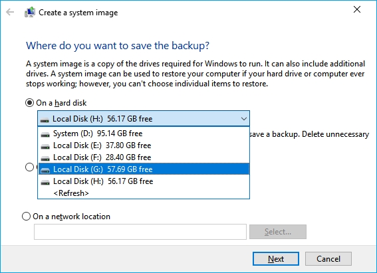Choose Local Disk (H:) 56.17 GB free in list
The image size is (377, 273).
(144, 181)
